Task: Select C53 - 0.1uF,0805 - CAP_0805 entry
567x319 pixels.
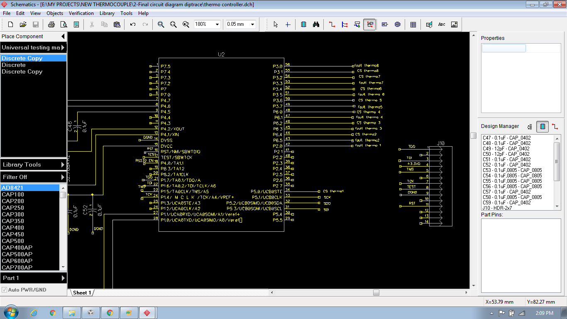Action: 512,170
